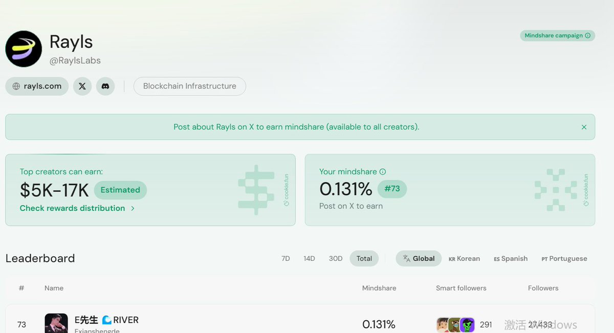Visit the rayls.com website link
This screenshot has height=333, width=614.
click(x=37, y=86)
